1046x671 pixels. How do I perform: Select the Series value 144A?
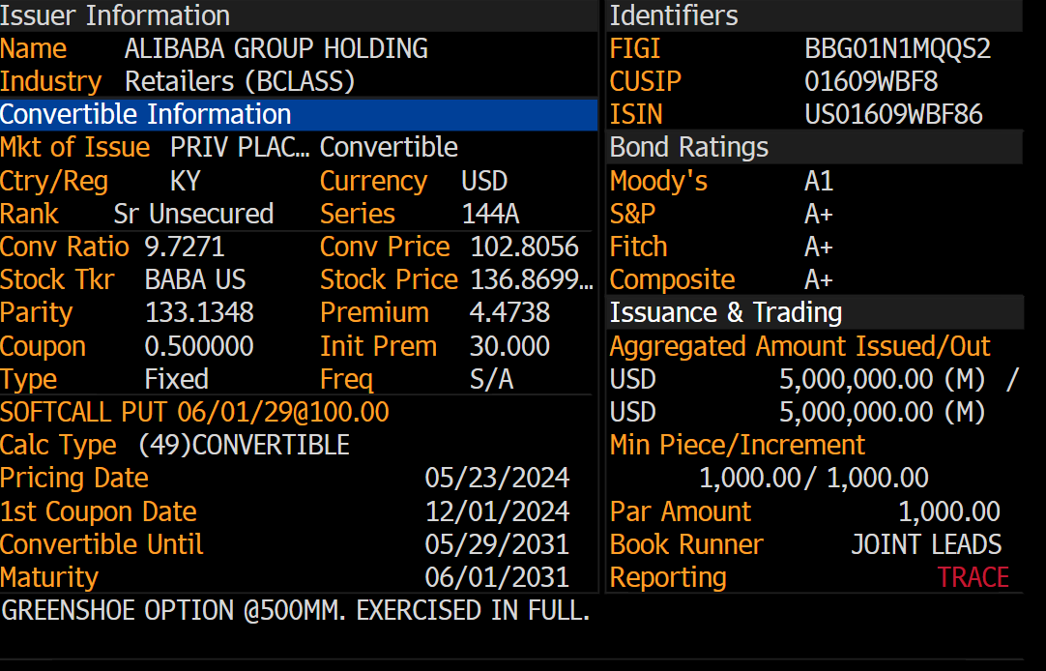pos(490,214)
